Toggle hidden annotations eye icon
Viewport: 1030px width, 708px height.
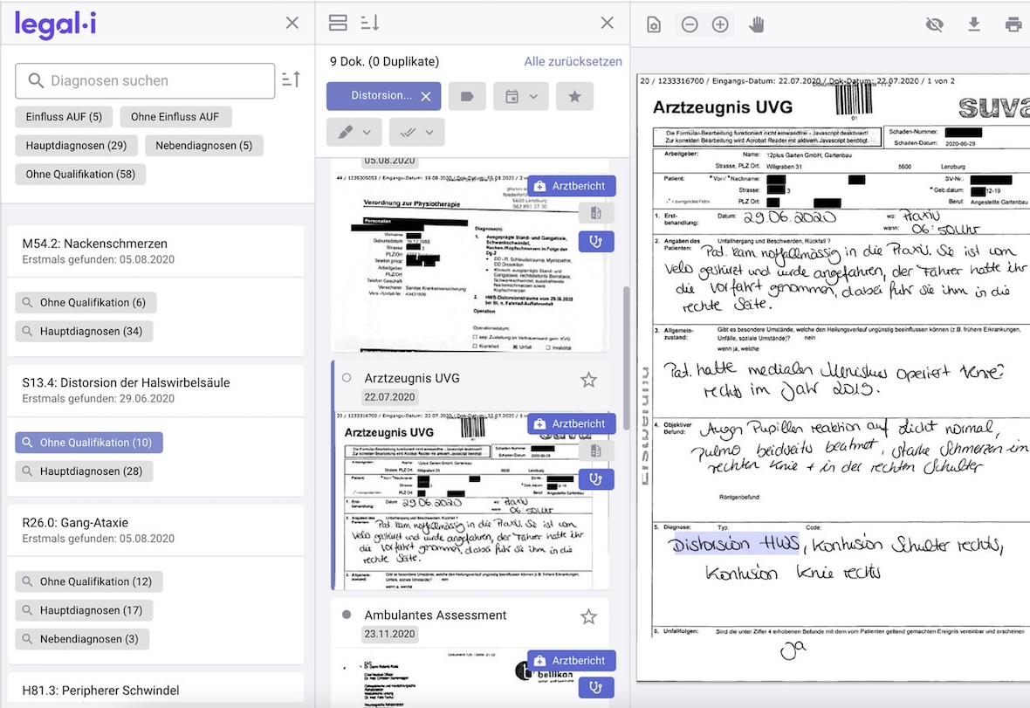point(934,25)
